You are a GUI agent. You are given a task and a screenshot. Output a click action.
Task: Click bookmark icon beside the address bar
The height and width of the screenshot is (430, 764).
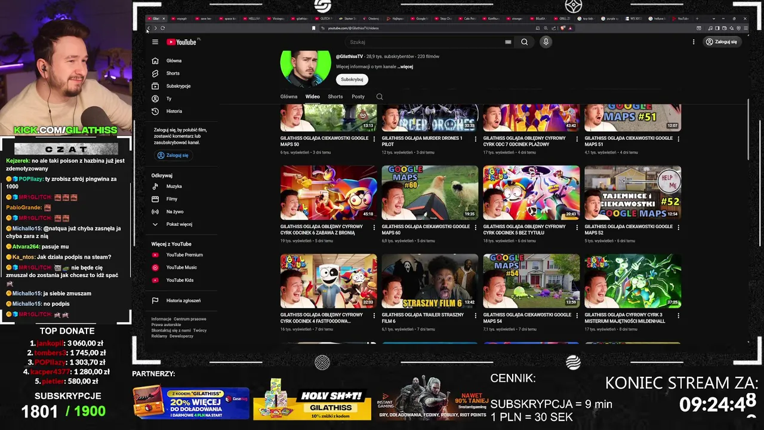click(313, 28)
